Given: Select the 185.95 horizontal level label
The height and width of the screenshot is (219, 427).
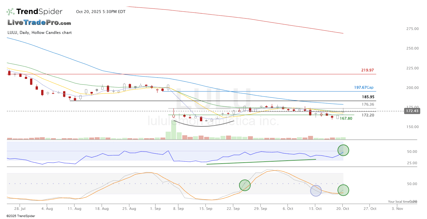Looking at the screenshot, I should (368, 97).
